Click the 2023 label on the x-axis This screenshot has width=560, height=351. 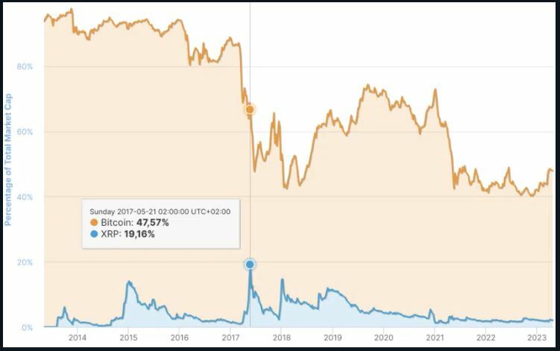pos(537,338)
